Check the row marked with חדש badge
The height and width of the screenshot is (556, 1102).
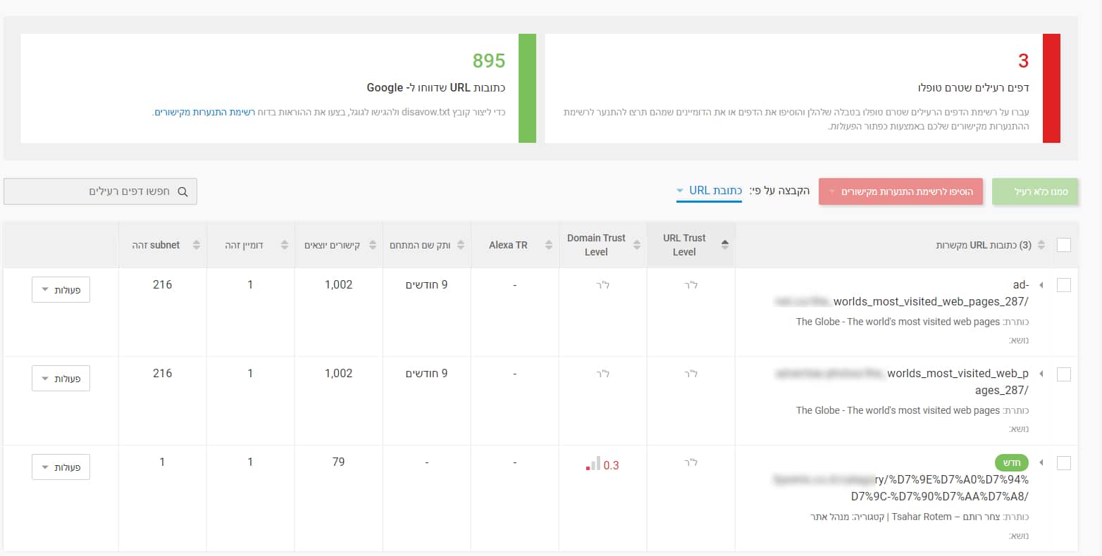tap(1064, 462)
